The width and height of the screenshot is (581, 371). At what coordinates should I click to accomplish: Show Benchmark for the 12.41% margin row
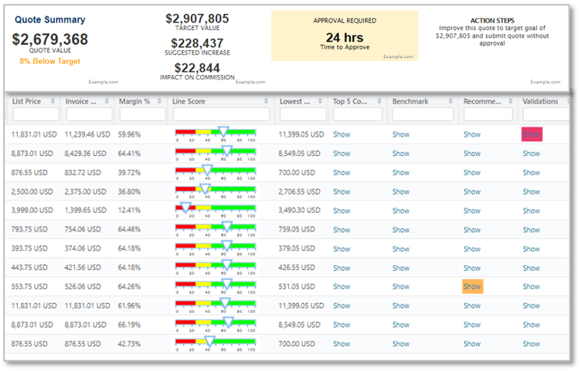coord(401,210)
